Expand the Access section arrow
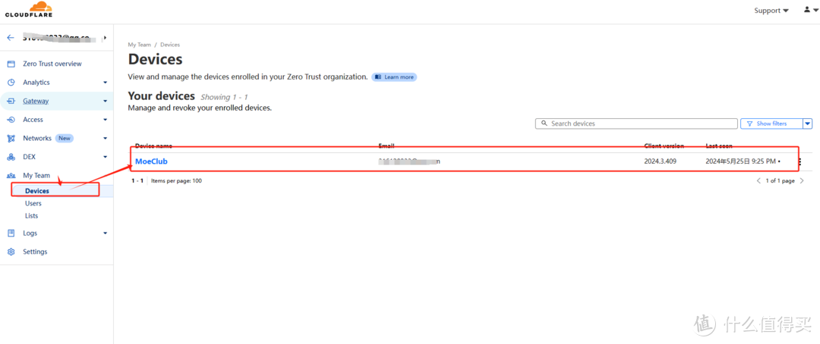 click(x=105, y=120)
